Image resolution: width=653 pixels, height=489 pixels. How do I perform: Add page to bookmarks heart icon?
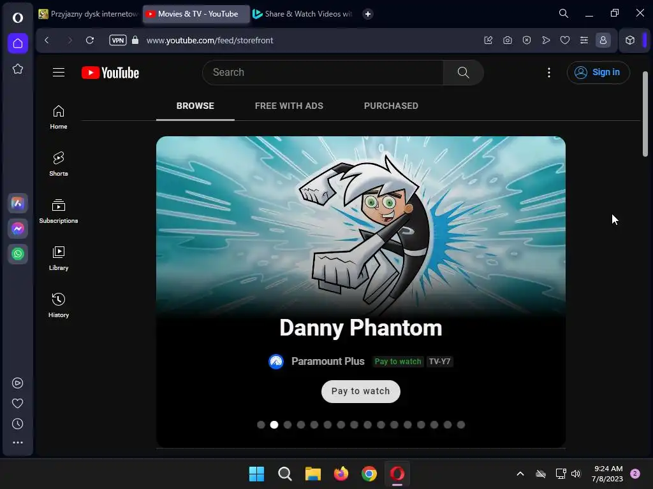(x=565, y=40)
